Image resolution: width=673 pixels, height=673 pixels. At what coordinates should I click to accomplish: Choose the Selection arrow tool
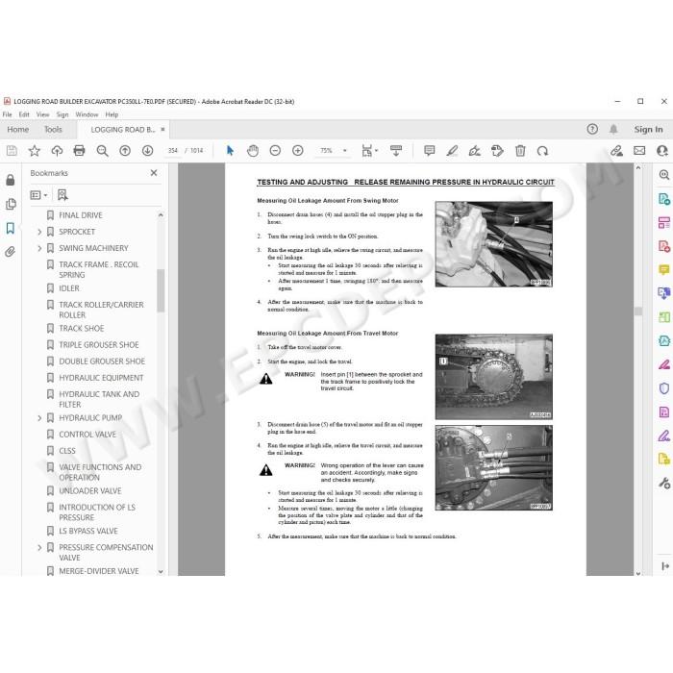[230, 151]
